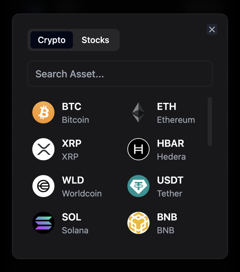
Task: Click the asset list scrollbar thumb
Action: pos(210,122)
